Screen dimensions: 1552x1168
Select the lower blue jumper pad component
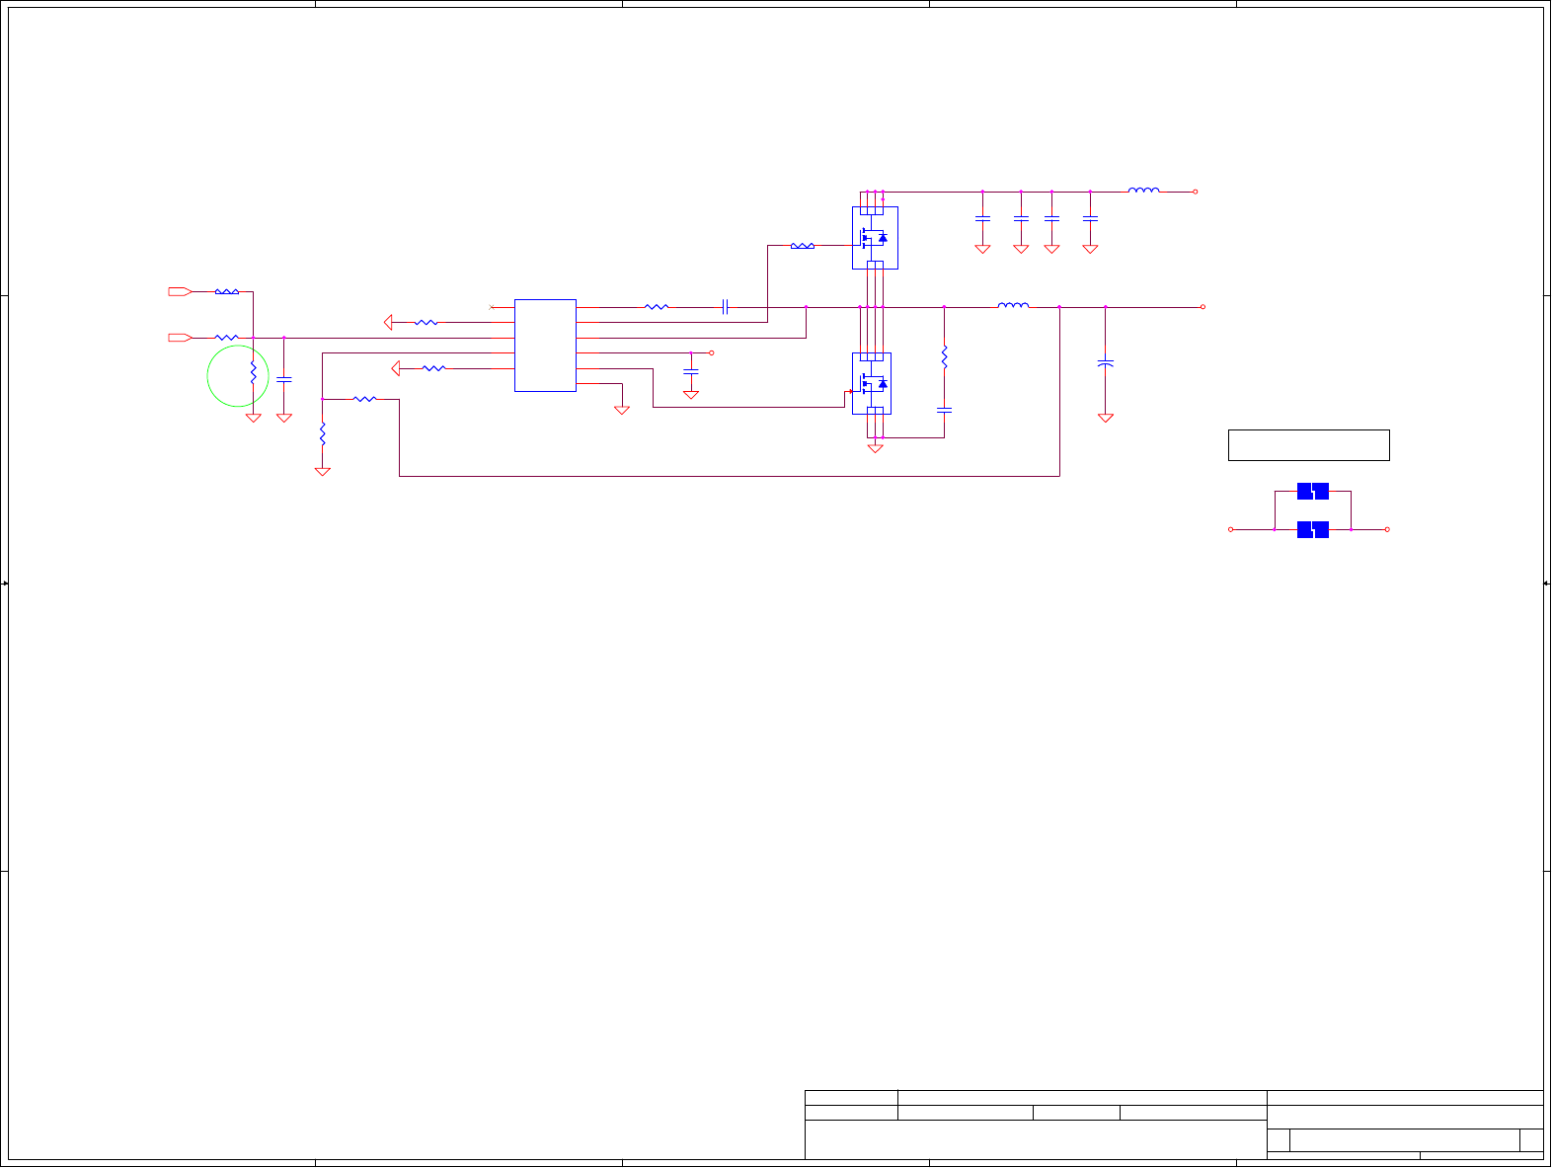(x=1313, y=529)
